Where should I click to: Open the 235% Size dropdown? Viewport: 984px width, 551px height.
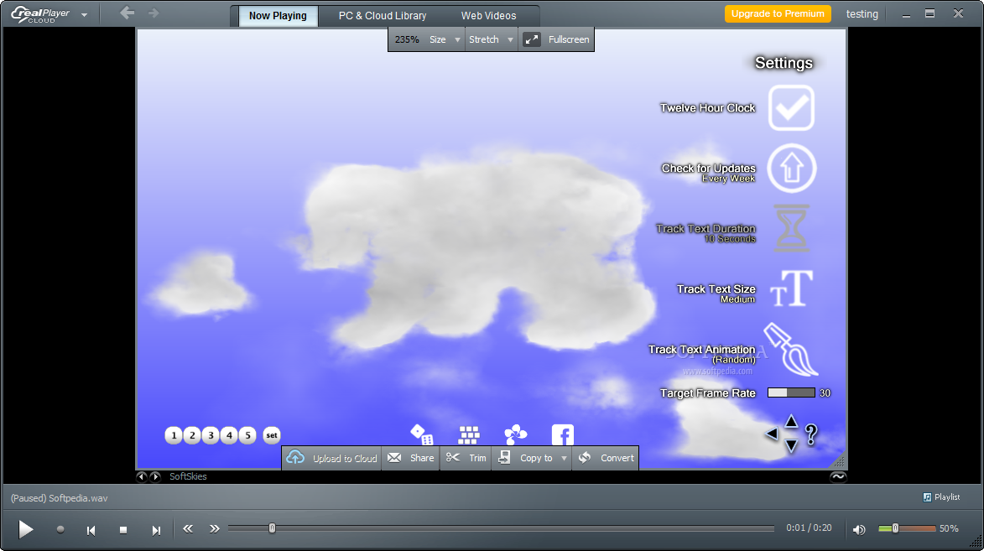[x=427, y=39]
